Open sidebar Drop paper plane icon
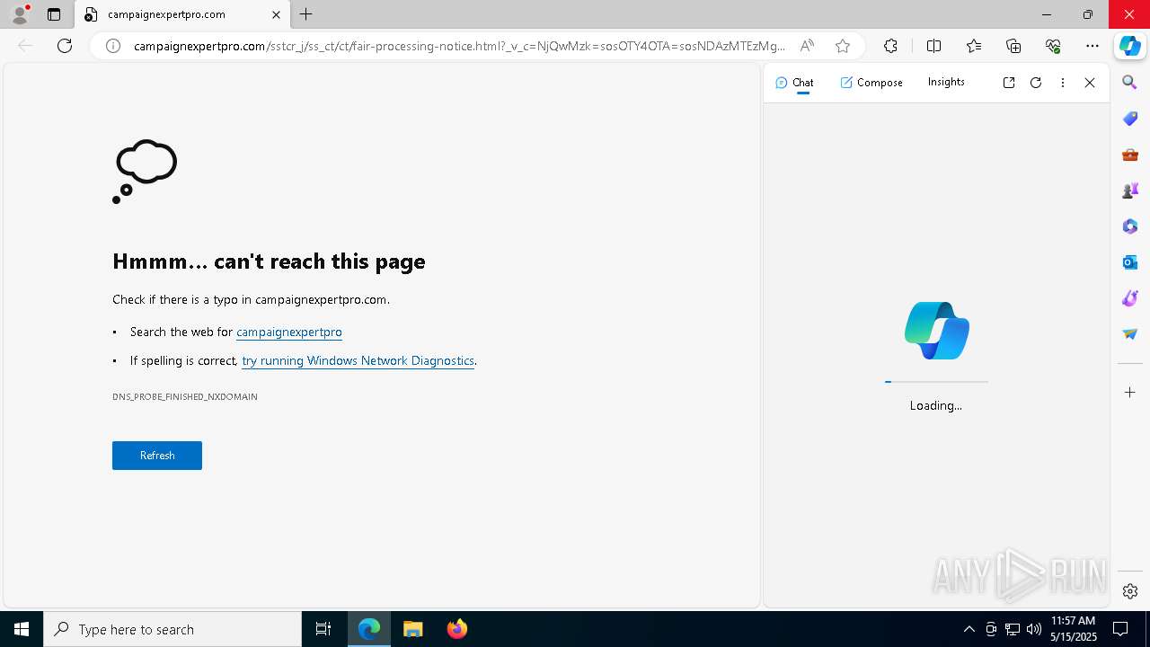 (1130, 334)
